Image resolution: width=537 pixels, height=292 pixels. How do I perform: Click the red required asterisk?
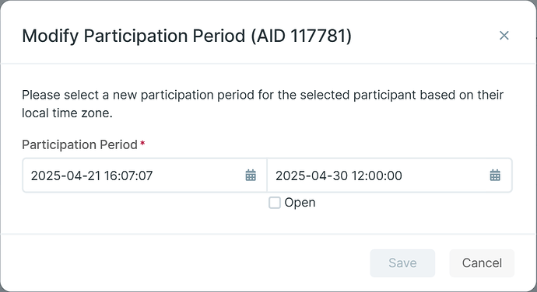[142, 143]
